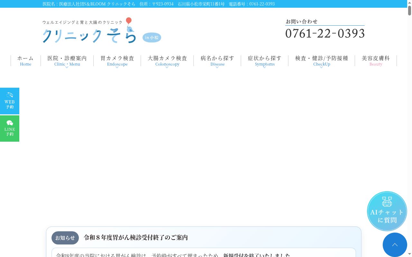Open the LINE予約 side button

[x=10, y=128]
